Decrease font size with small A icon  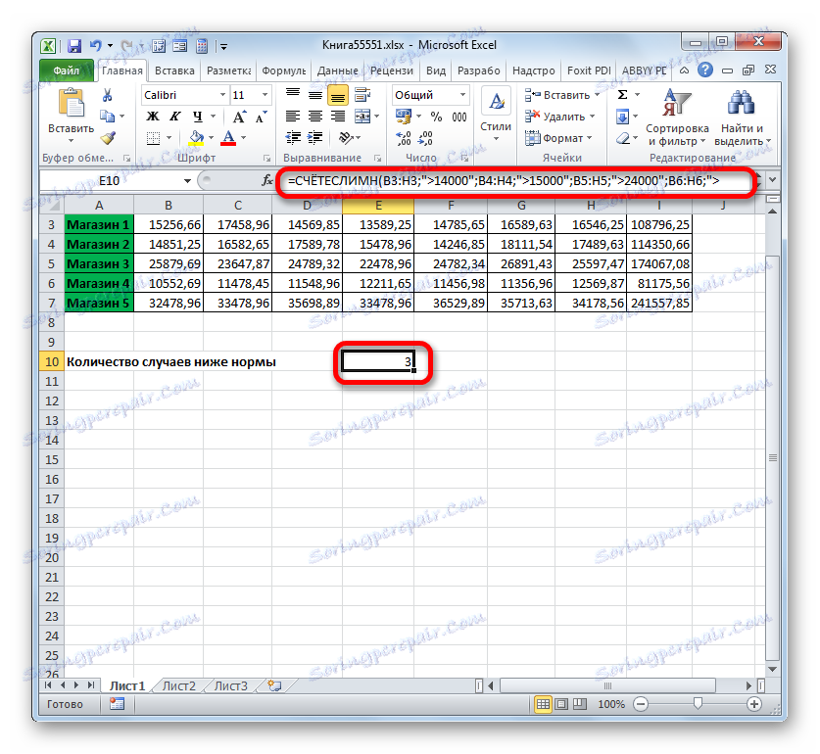[261, 117]
